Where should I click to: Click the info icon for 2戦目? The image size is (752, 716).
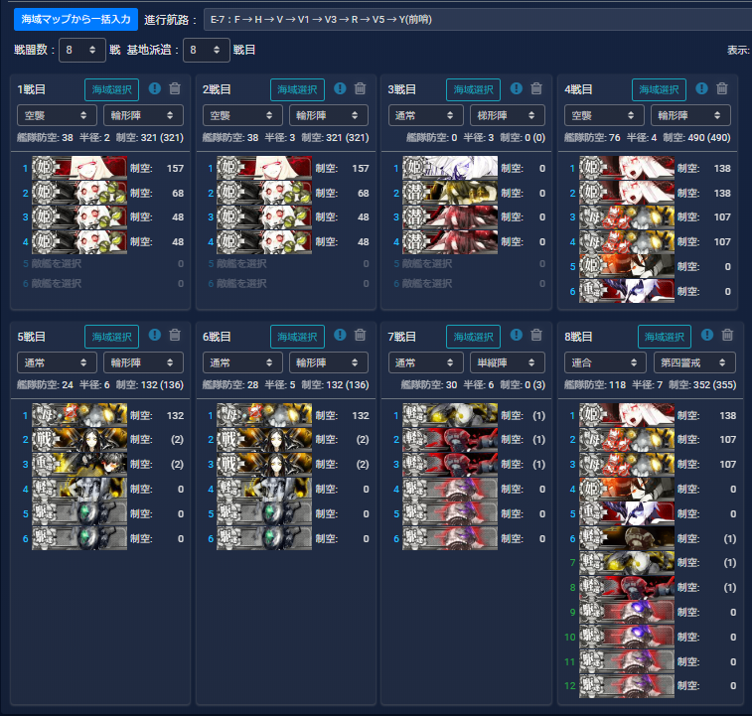(x=340, y=88)
